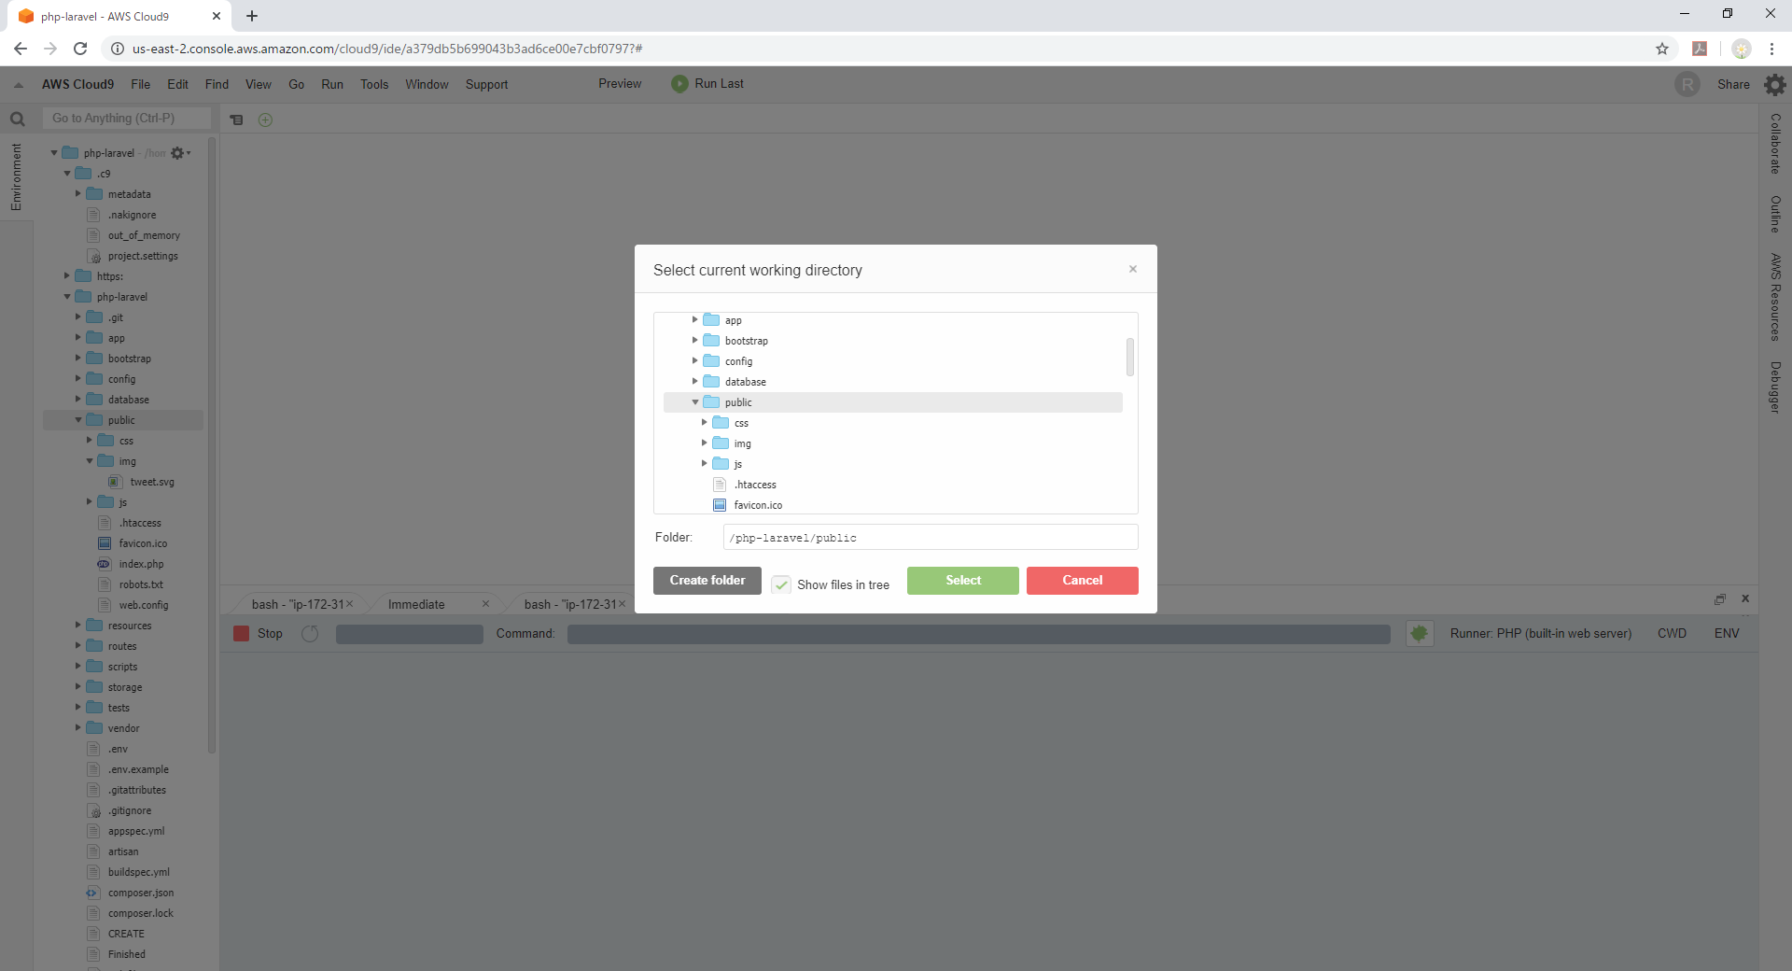Click the ENV button

pos(1726,633)
